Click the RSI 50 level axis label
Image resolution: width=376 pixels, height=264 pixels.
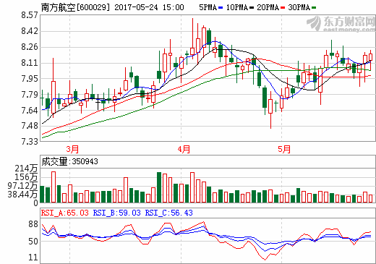(33, 242)
